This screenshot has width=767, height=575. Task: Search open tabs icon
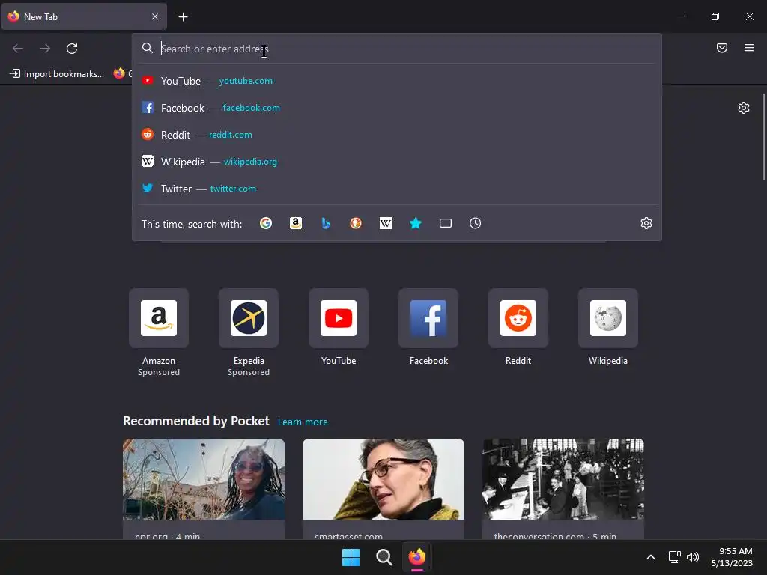445,223
